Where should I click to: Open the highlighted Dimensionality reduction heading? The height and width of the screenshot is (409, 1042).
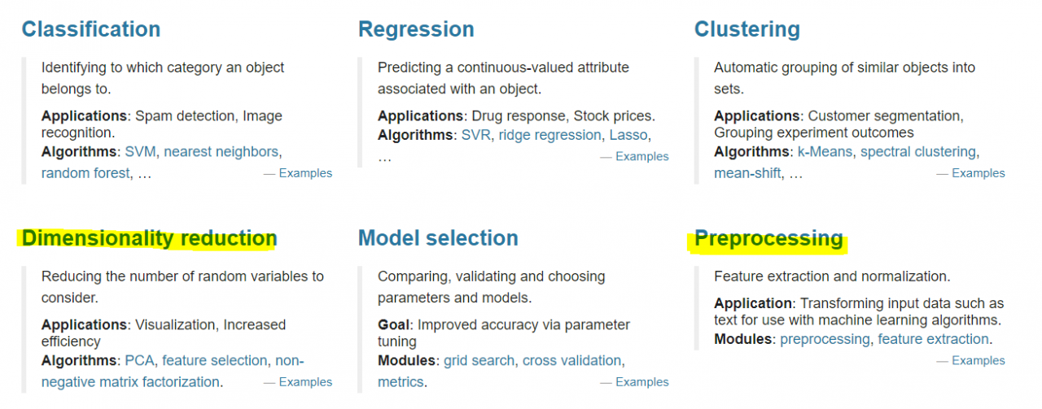tap(149, 238)
